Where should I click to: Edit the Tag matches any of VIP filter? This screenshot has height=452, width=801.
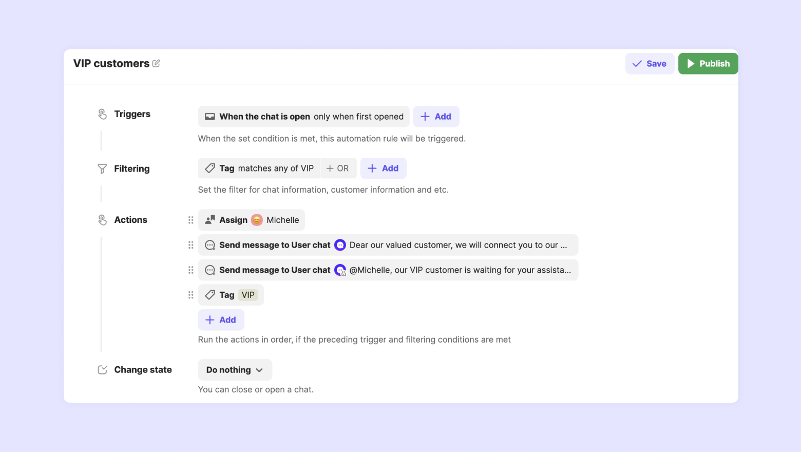coord(259,168)
